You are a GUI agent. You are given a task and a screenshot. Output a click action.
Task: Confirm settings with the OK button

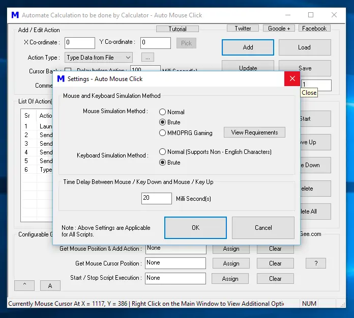[x=195, y=228]
